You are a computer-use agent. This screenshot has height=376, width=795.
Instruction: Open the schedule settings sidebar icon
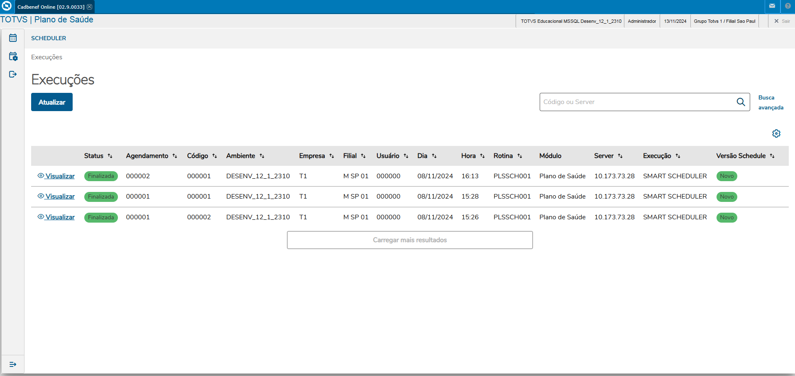pyautogui.click(x=13, y=56)
